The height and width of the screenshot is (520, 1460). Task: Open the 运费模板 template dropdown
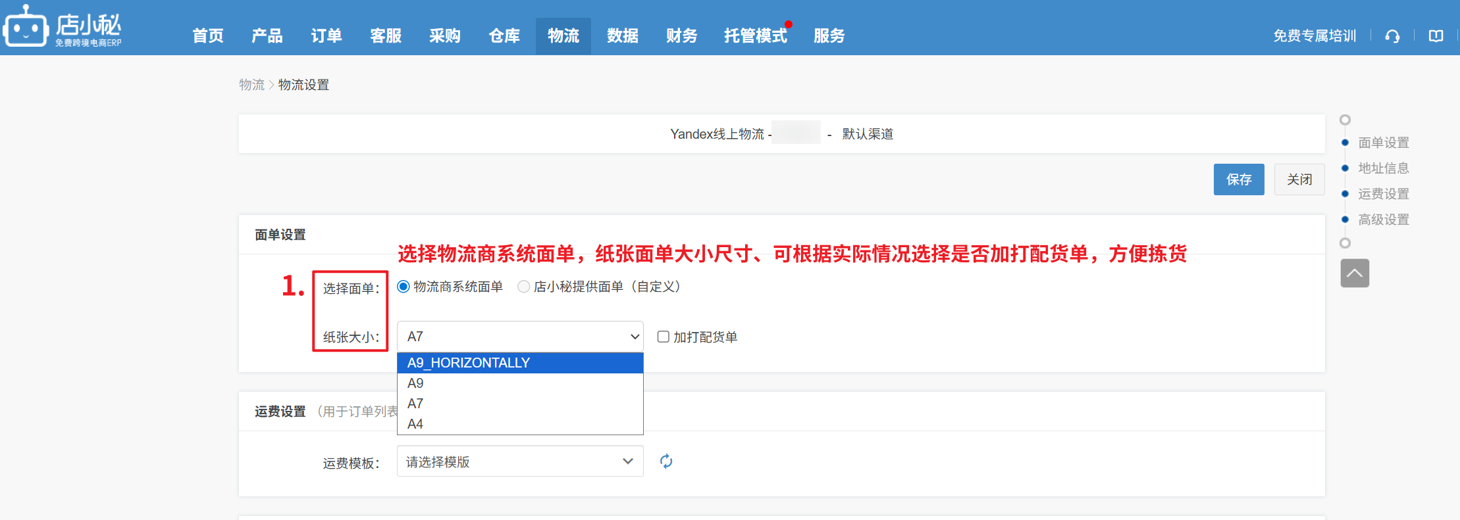tap(519, 461)
